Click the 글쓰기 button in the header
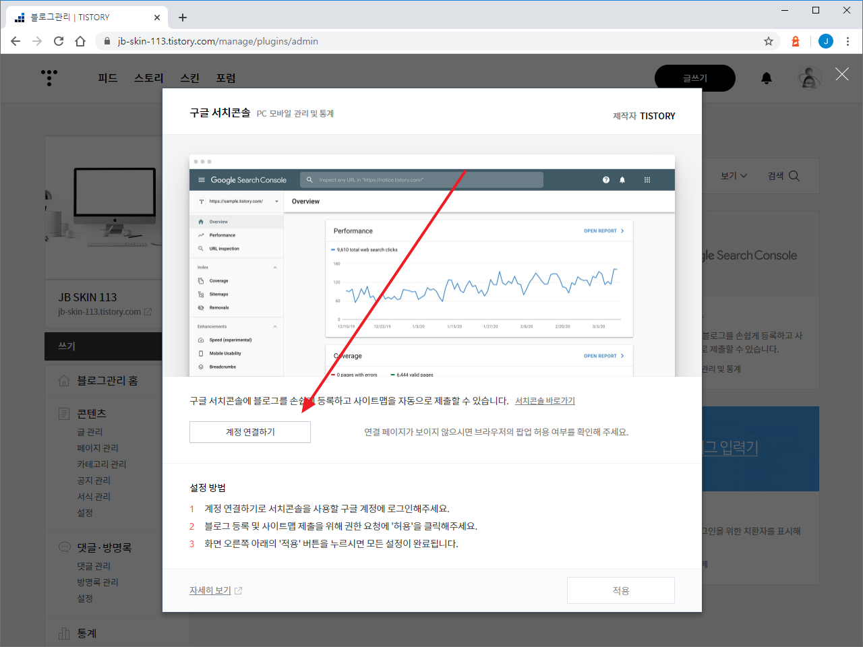This screenshot has height=647, width=863. click(x=695, y=78)
